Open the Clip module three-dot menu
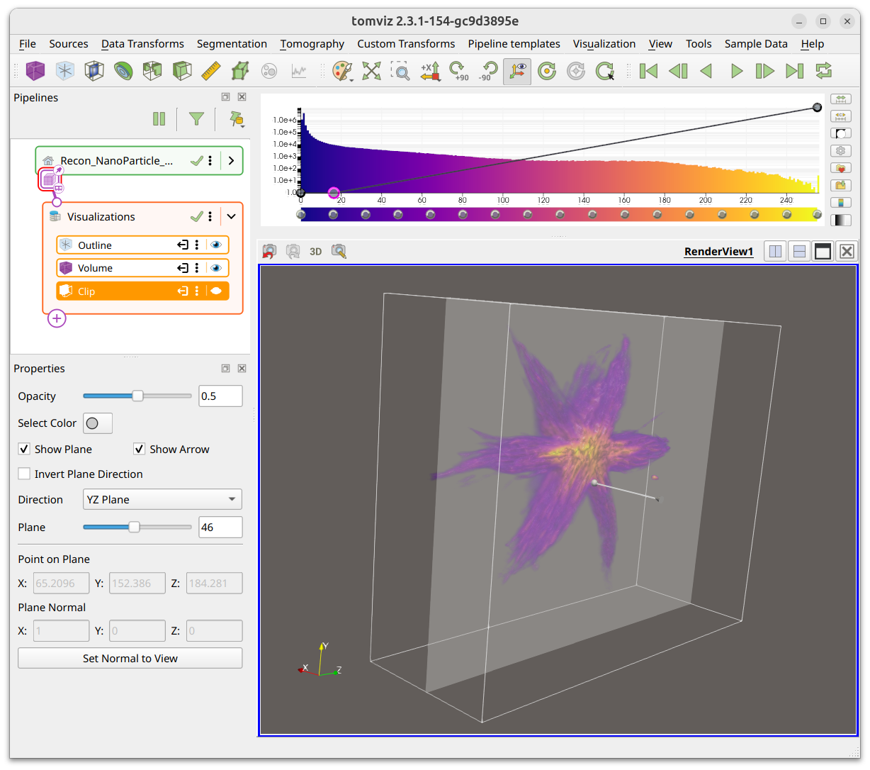This screenshot has height=770, width=870. (x=197, y=291)
